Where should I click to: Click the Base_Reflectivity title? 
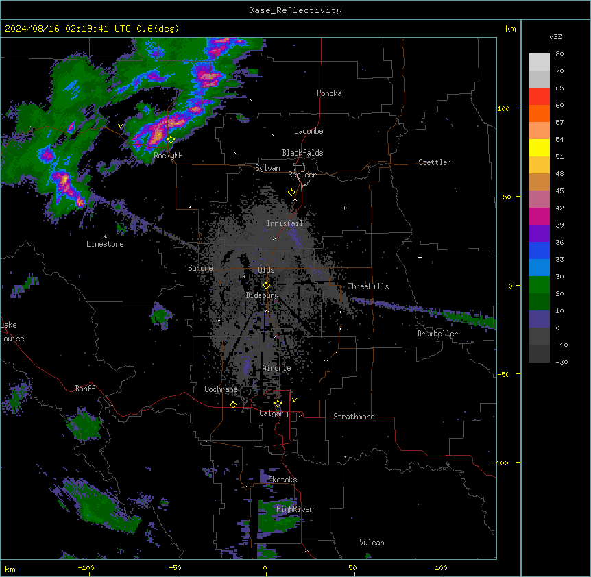click(x=295, y=10)
